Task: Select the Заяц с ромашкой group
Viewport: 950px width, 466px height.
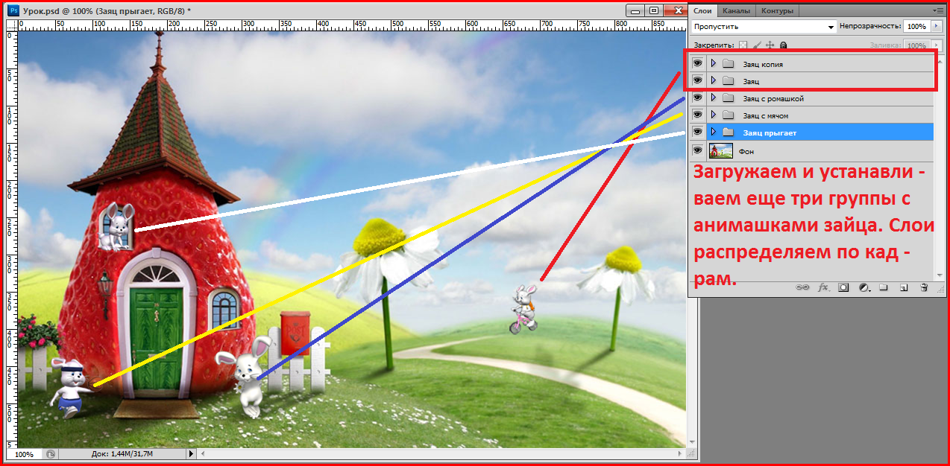Action: point(810,98)
